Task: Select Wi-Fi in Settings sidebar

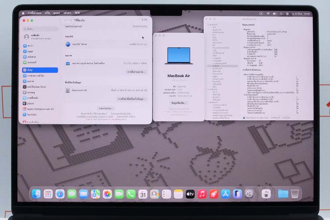Action: click(x=40, y=46)
